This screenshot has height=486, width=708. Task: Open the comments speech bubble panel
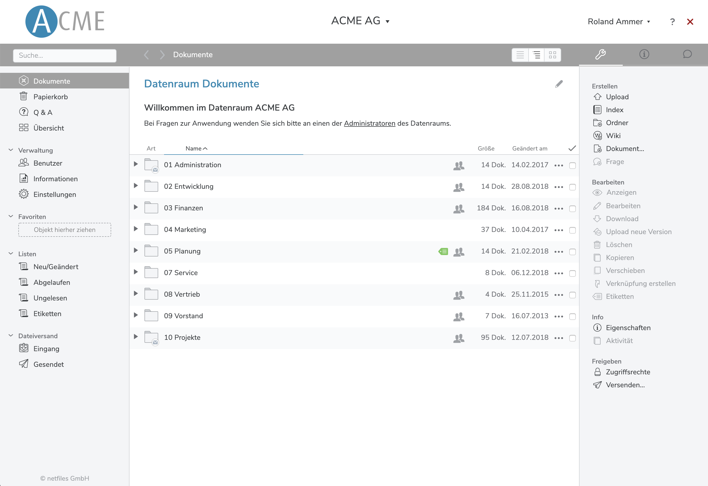[x=687, y=54]
